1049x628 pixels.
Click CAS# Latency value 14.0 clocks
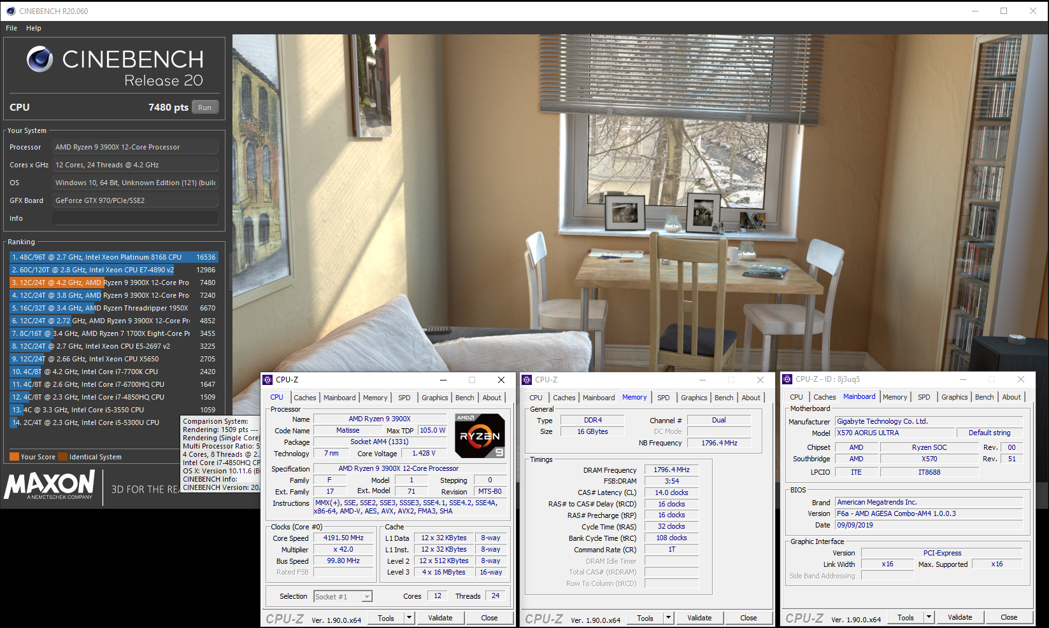pos(671,492)
